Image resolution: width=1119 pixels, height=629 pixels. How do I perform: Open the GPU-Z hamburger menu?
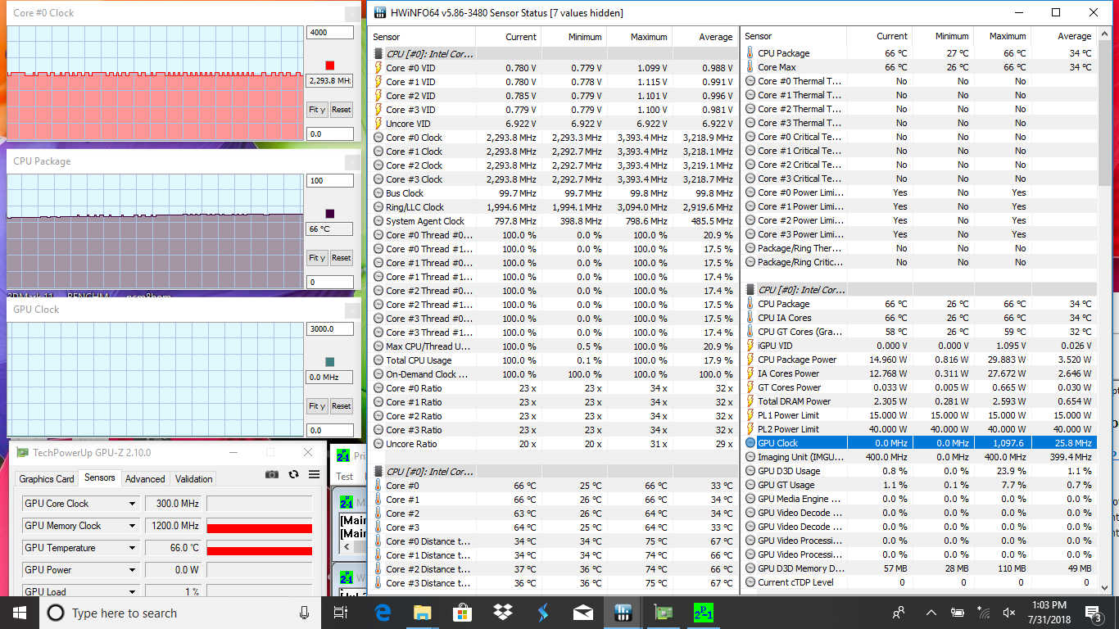point(314,474)
